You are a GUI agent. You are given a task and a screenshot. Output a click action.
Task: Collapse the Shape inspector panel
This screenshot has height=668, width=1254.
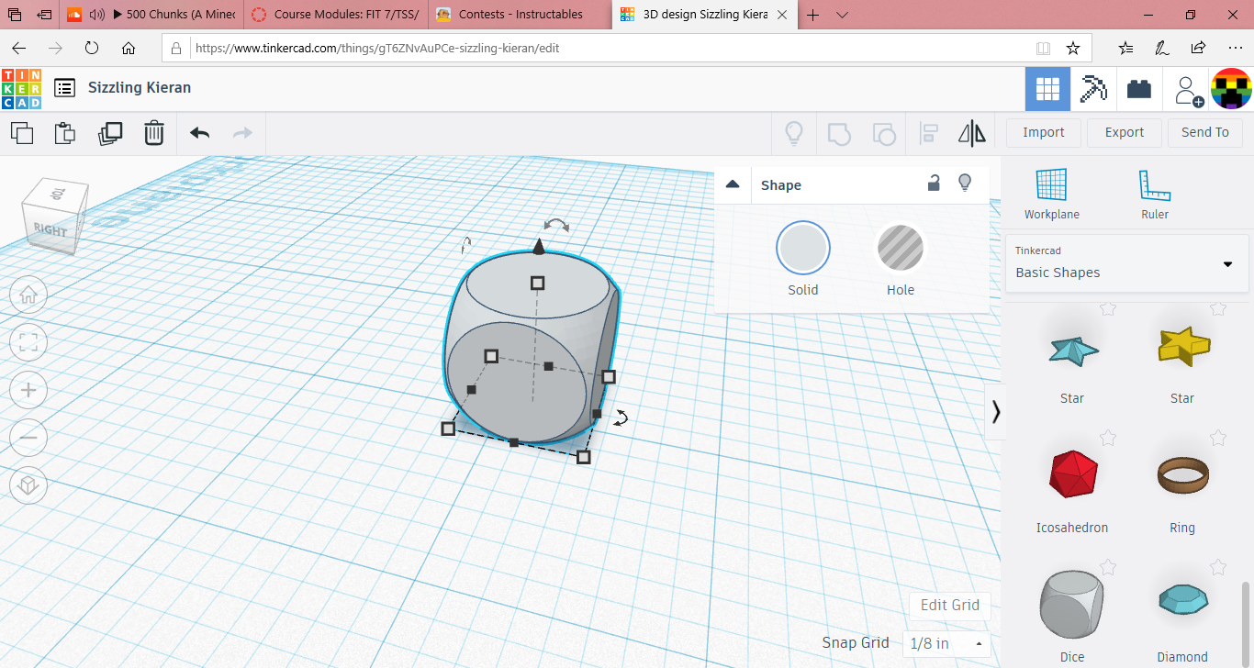tap(733, 184)
